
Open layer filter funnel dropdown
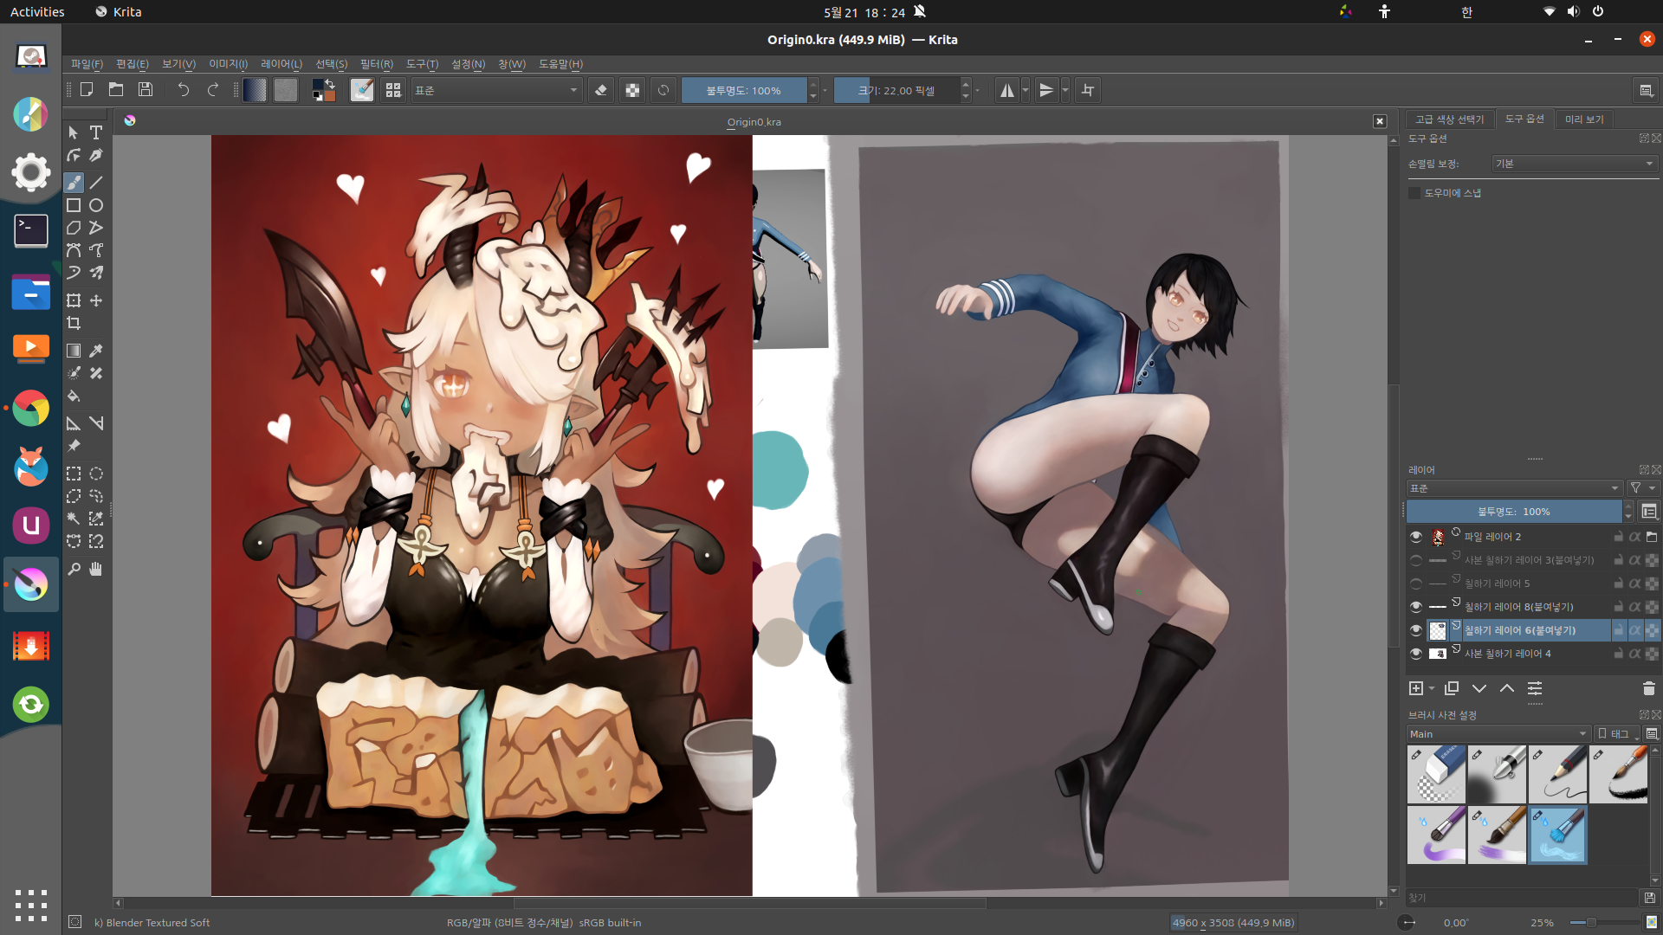[x=1642, y=488]
